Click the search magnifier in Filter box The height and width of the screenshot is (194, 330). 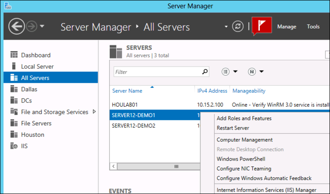pos(205,72)
